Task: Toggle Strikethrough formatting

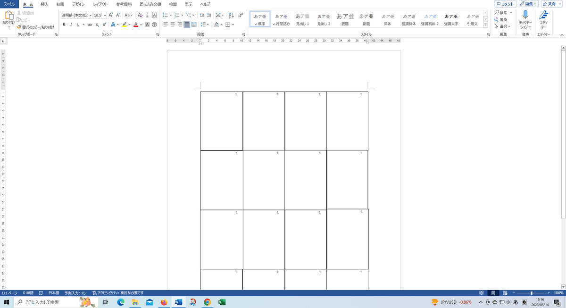Action: [90, 24]
